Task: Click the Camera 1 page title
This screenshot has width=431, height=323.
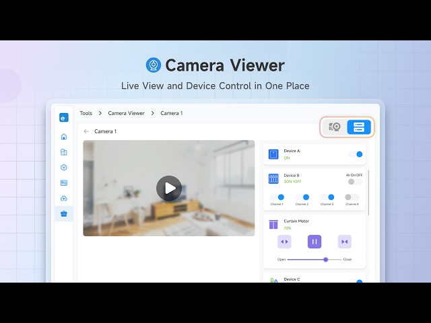Action: [x=105, y=131]
